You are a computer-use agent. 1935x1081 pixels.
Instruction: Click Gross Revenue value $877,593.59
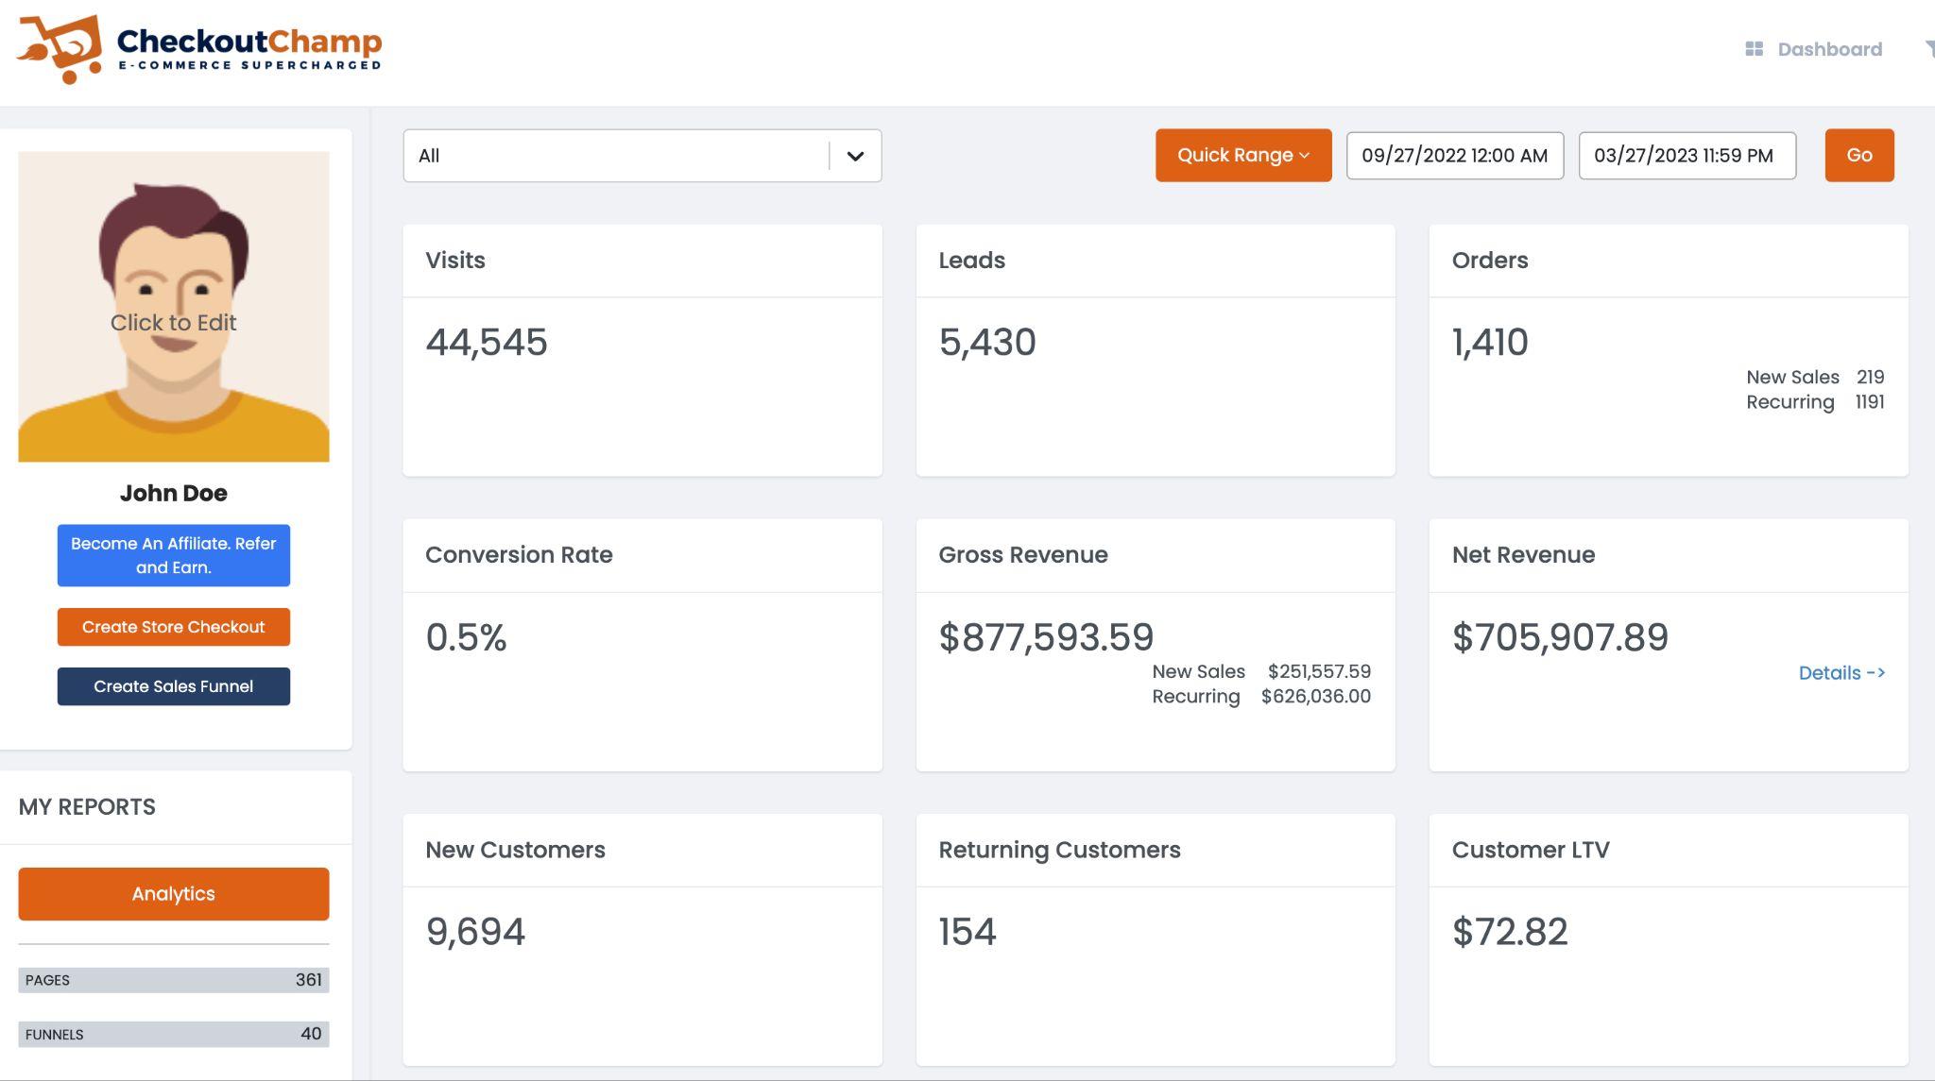pos(1046,637)
